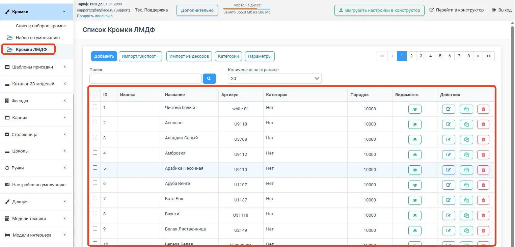Expand Каталог 3D моделей section

click(36, 84)
